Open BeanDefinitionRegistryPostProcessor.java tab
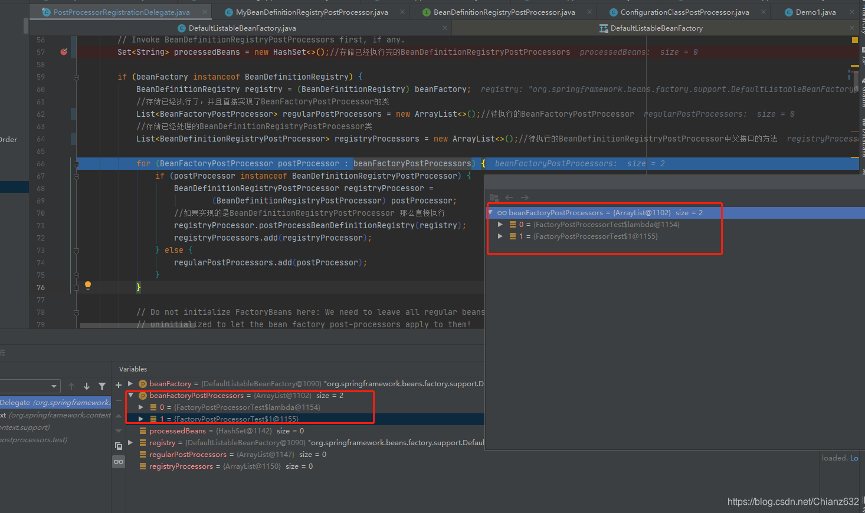The width and height of the screenshot is (865, 513). coord(504,12)
